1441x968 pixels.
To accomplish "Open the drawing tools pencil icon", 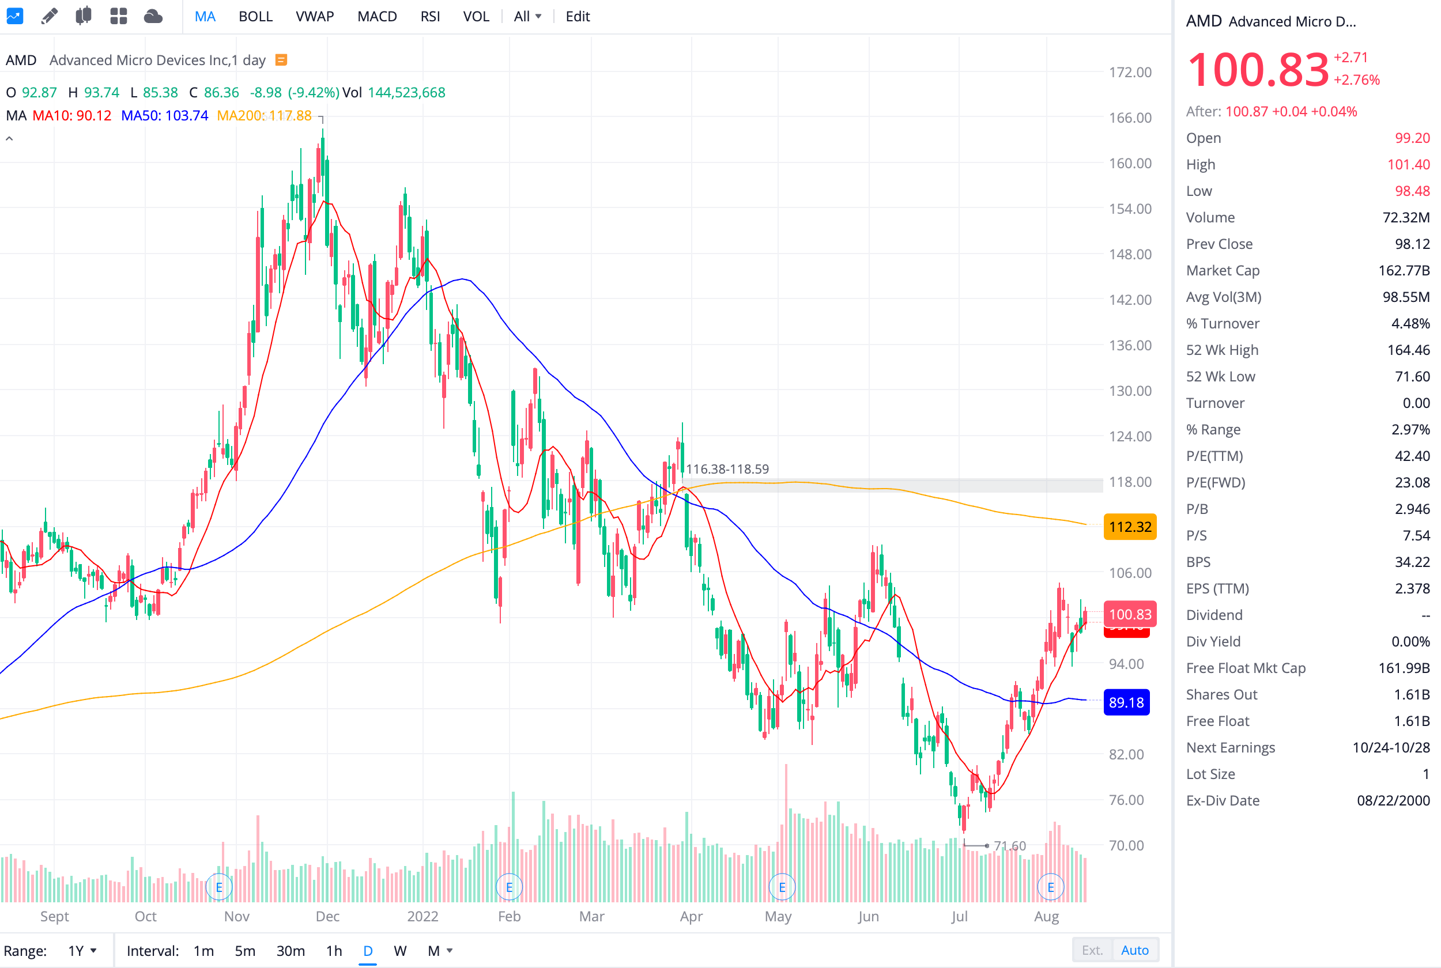I will 50,16.
